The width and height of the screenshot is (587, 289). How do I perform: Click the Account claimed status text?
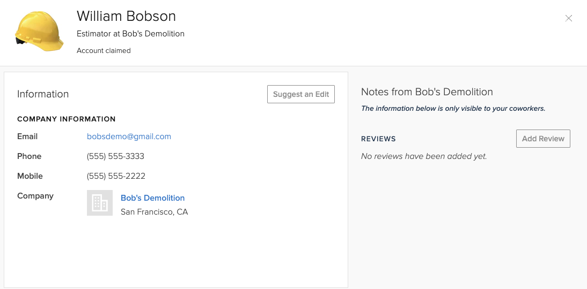click(x=104, y=51)
